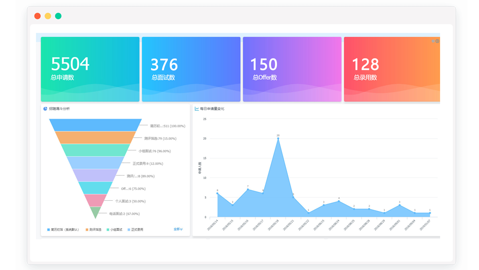Select the cyan Off... funnel segment
Image resolution: width=479 pixels, height=270 pixels.
(95, 188)
